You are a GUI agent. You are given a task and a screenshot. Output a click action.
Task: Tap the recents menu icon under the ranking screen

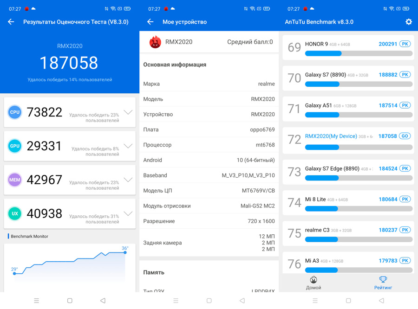pyautogui.click(x=315, y=301)
